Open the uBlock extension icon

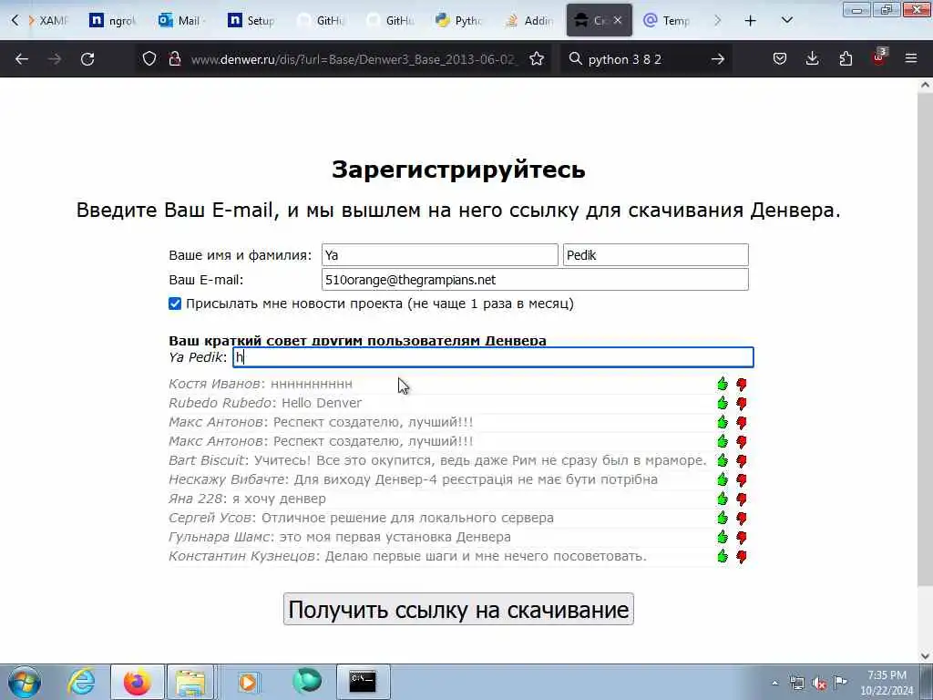(879, 57)
